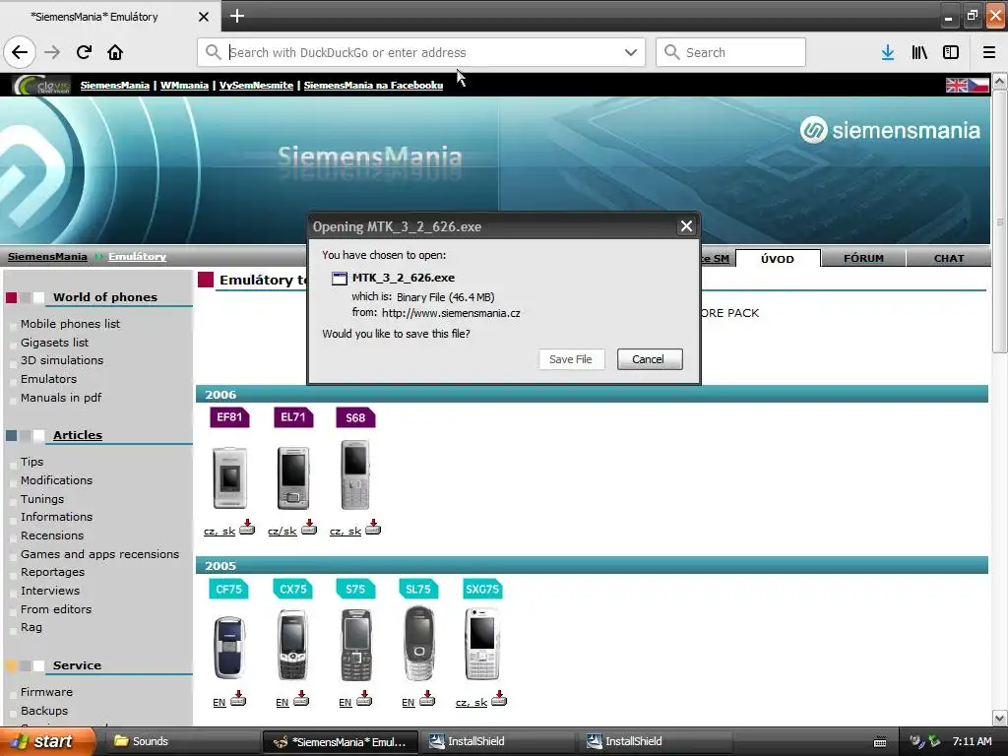Image resolution: width=1008 pixels, height=756 pixels.
Task: Open Emulators in sidebar
Action: (x=49, y=379)
